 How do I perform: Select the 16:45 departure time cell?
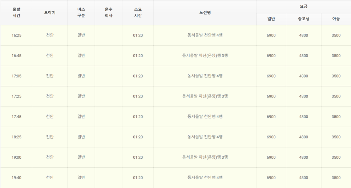click(16, 56)
